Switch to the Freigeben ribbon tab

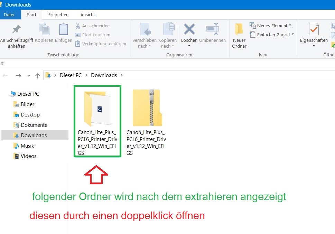[58, 15]
